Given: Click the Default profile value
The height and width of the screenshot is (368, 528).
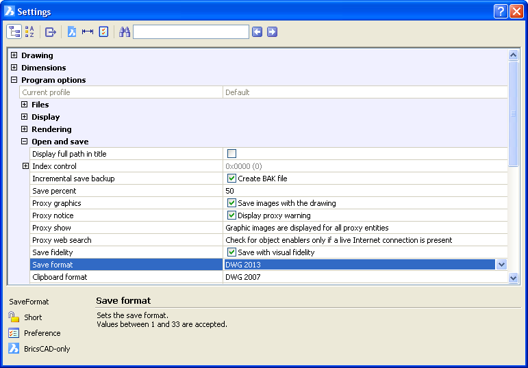Looking at the screenshot, I should pos(238,92).
